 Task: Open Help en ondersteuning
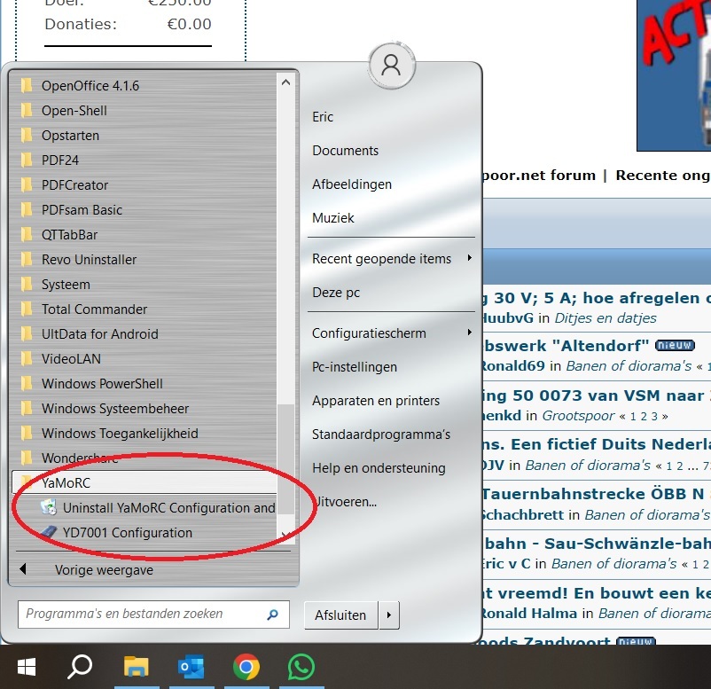coord(379,467)
